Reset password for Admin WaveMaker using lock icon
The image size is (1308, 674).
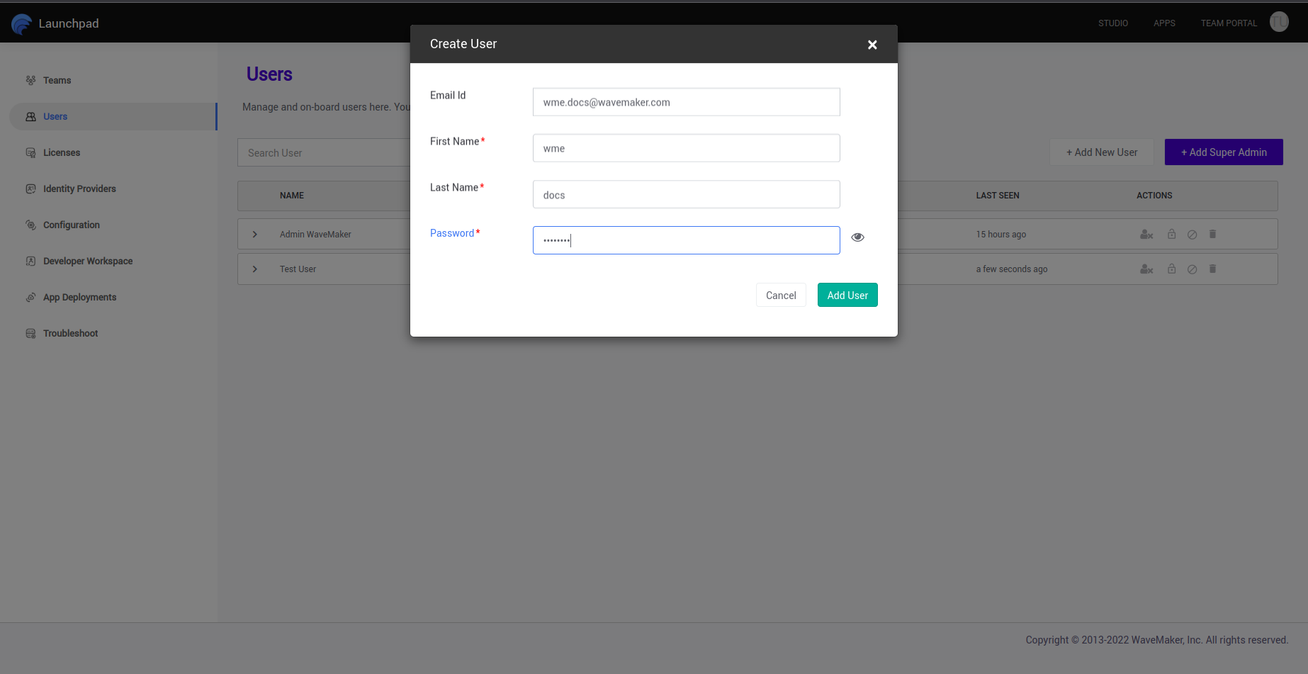tap(1171, 234)
